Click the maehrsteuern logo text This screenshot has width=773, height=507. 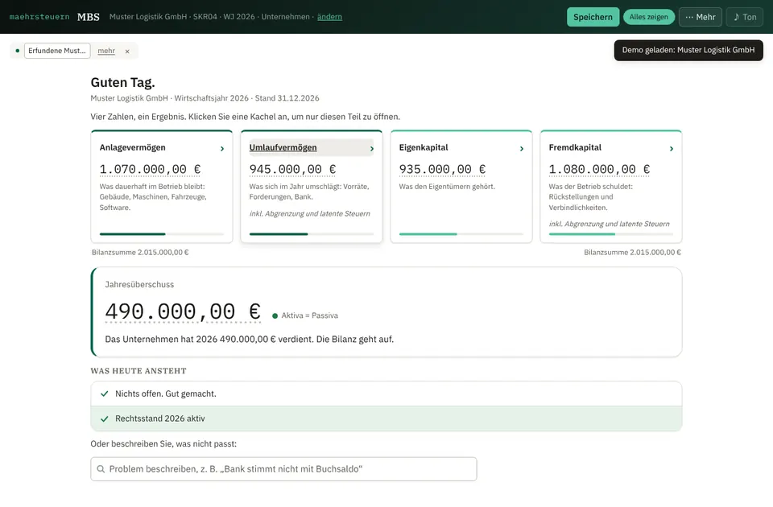click(x=39, y=17)
